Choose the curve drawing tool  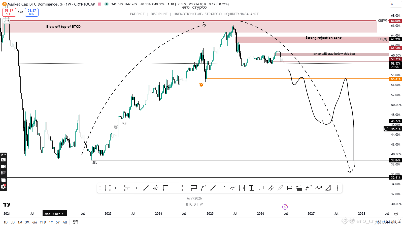pyautogui.click(x=204, y=188)
